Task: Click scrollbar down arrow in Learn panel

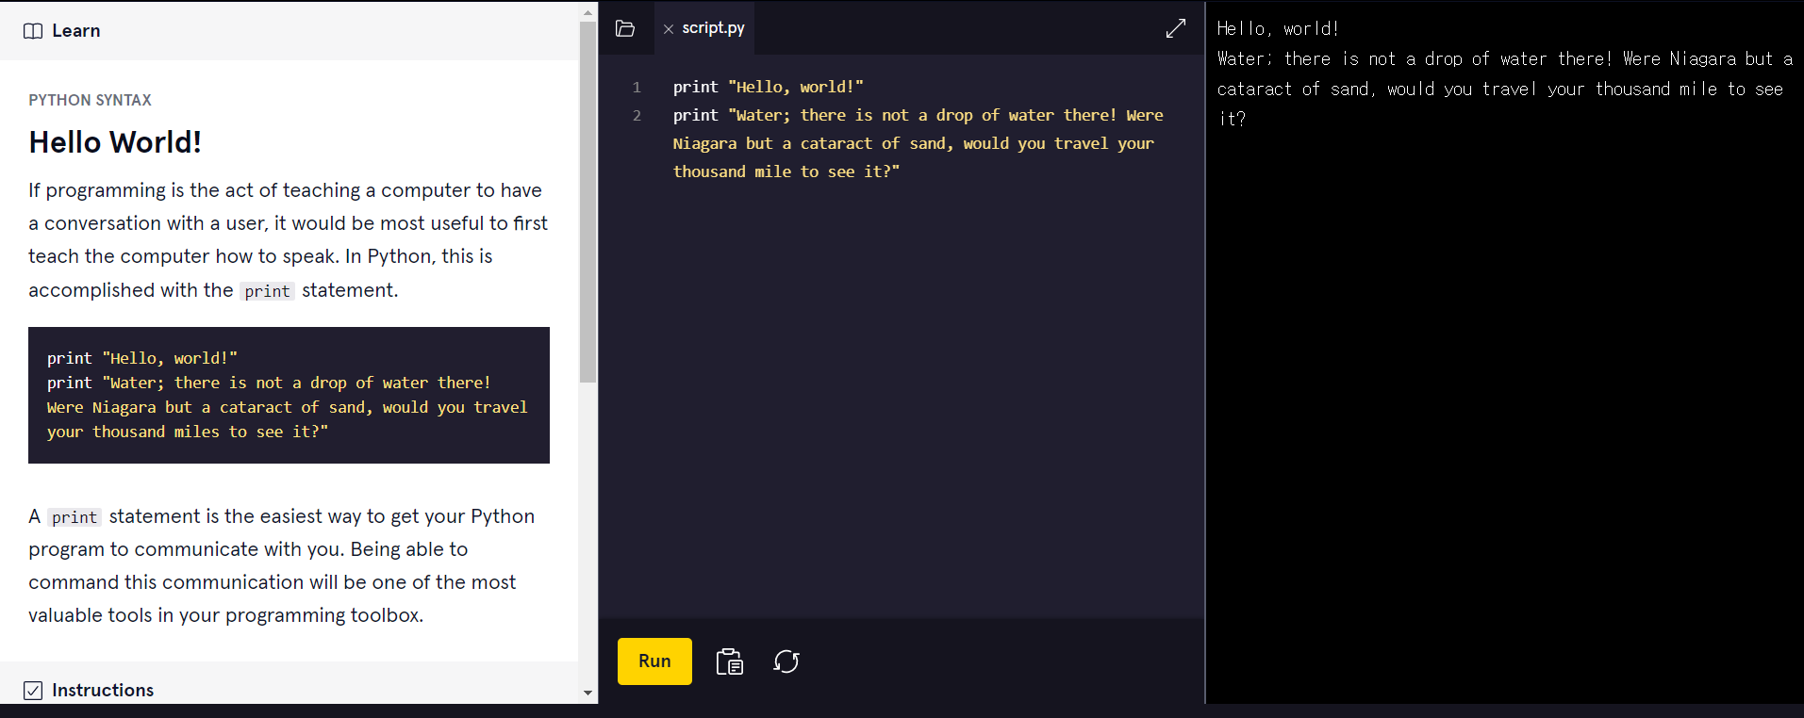Action: coord(588,693)
